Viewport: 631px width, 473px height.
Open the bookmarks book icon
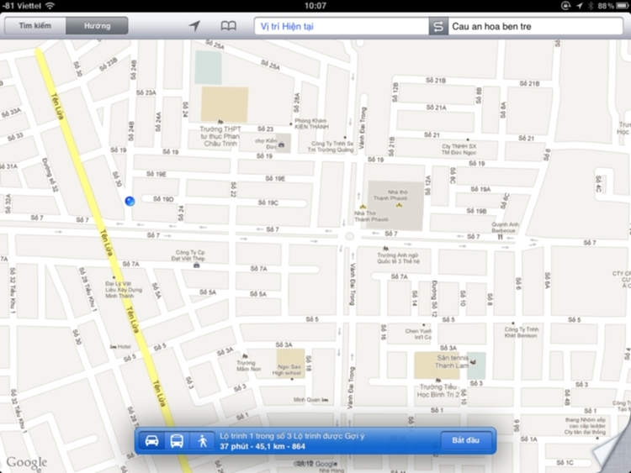click(229, 26)
